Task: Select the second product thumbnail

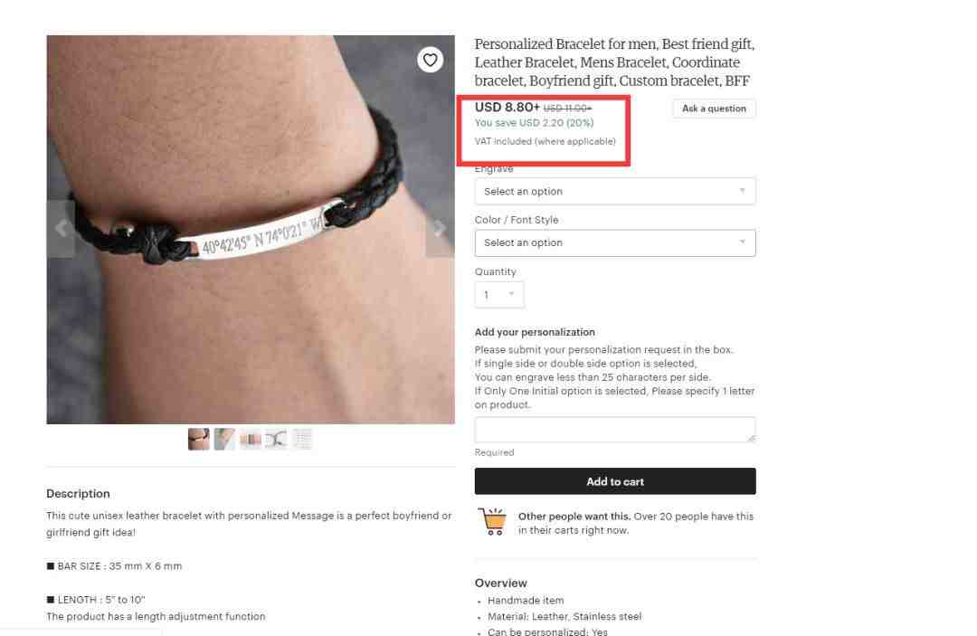Action: 224,439
